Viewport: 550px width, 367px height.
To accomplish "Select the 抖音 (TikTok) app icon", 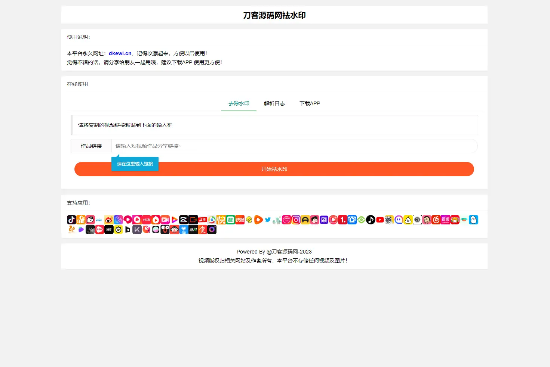I will [71, 220].
